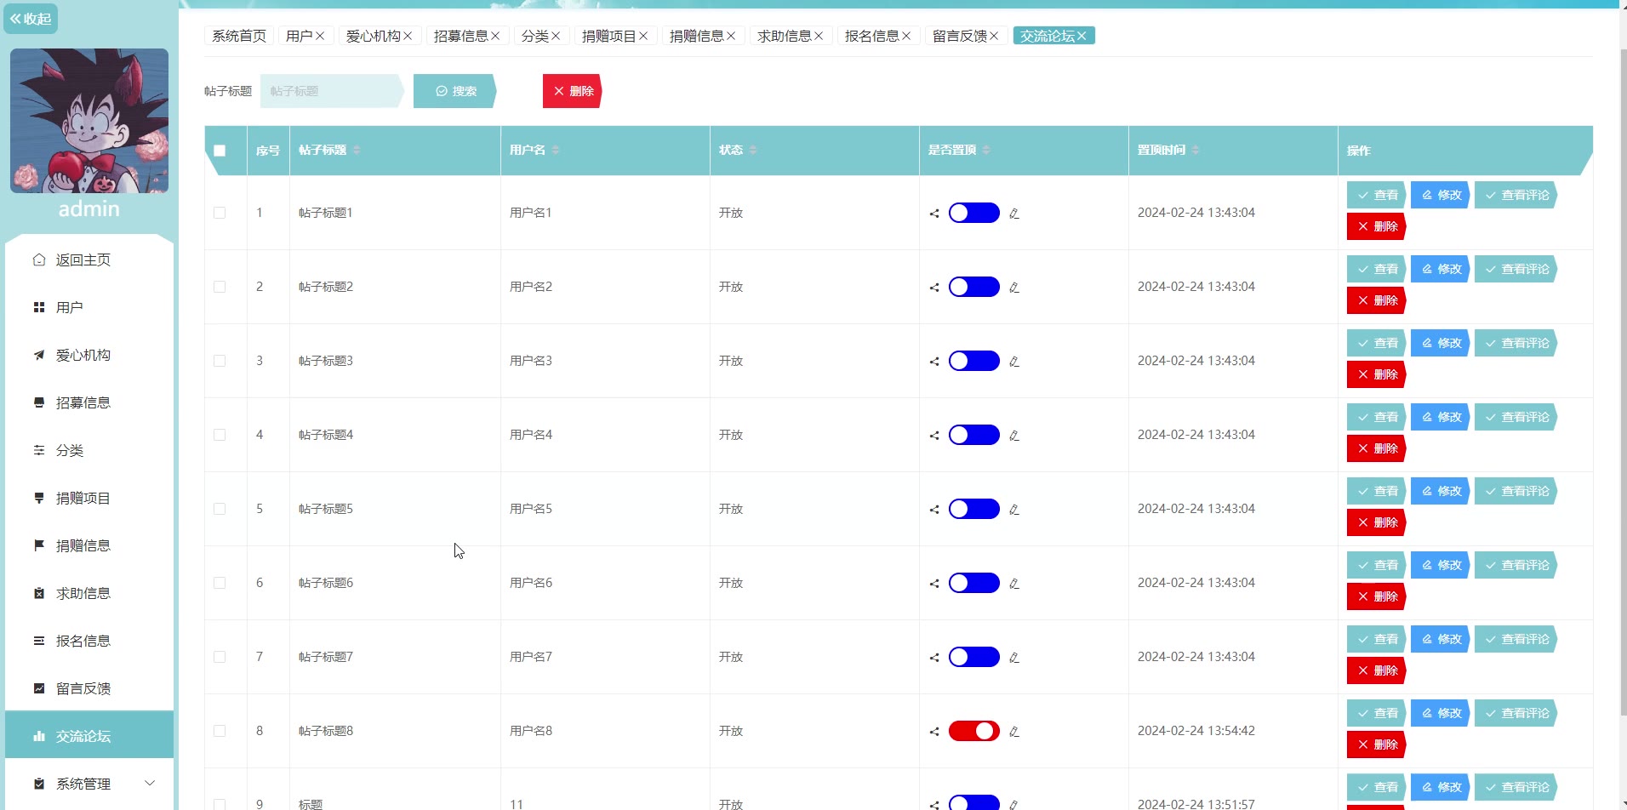Open 求助信息 from the sidebar
Viewport: 1627px width, 810px height.
(x=83, y=593)
